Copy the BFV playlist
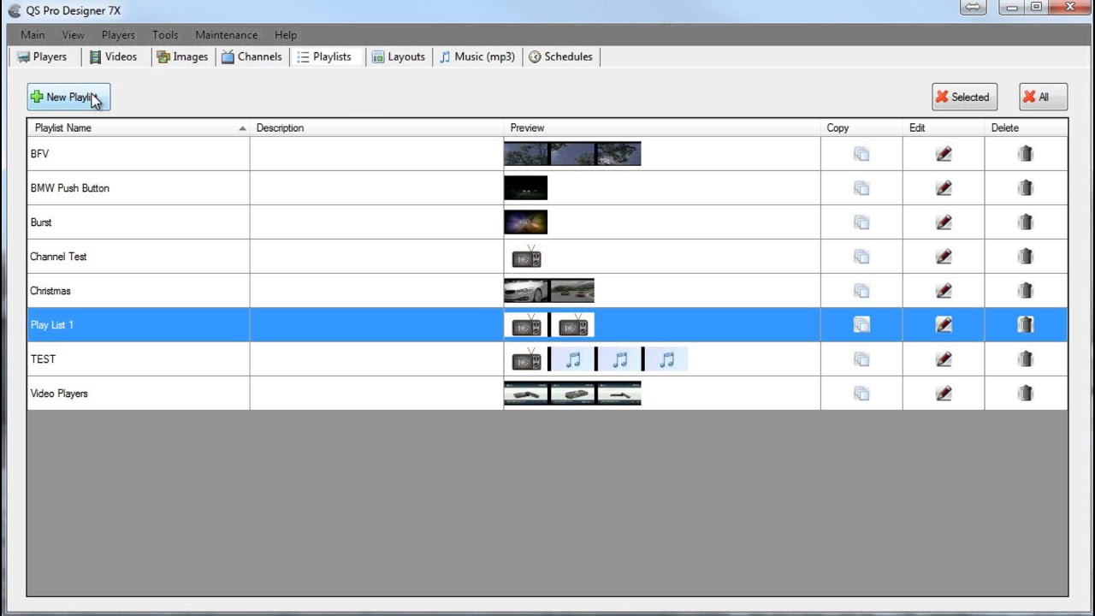The image size is (1095, 616). 861,154
